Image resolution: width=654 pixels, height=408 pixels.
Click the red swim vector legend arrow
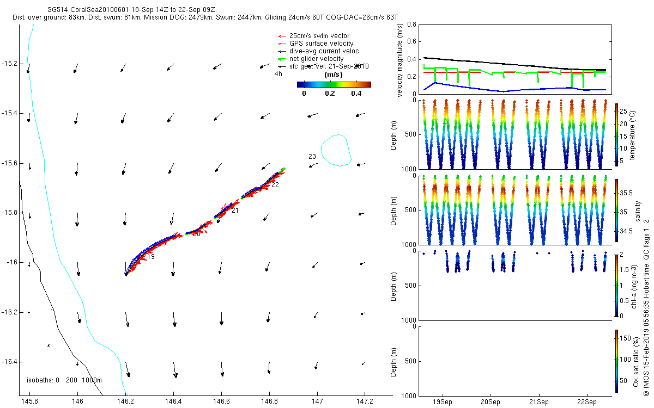[x=281, y=35]
